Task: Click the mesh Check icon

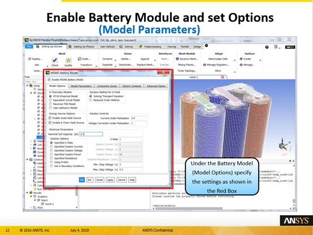Action: click(x=55, y=60)
